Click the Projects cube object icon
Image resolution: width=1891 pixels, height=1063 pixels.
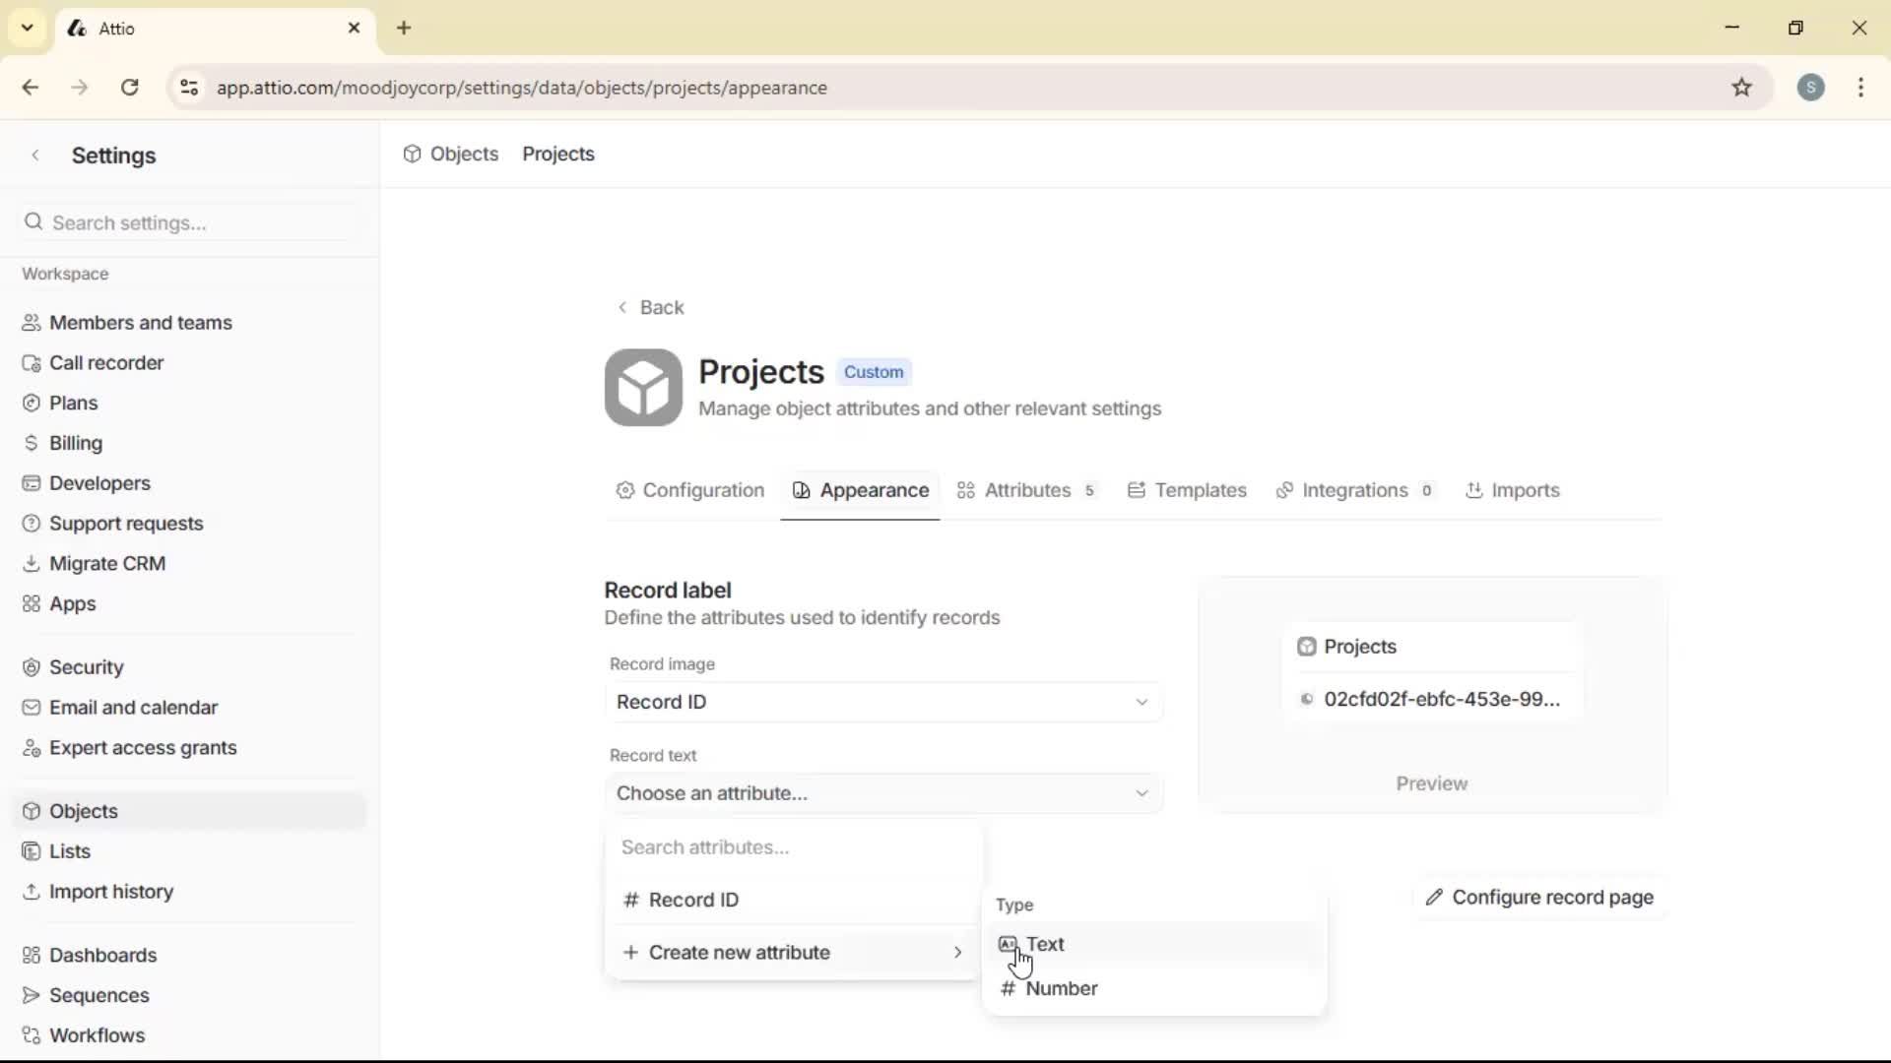[642, 387]
